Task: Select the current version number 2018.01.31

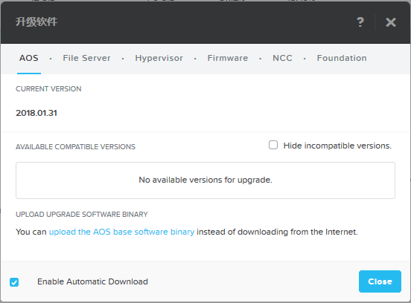Action: (x=36, y=113)
